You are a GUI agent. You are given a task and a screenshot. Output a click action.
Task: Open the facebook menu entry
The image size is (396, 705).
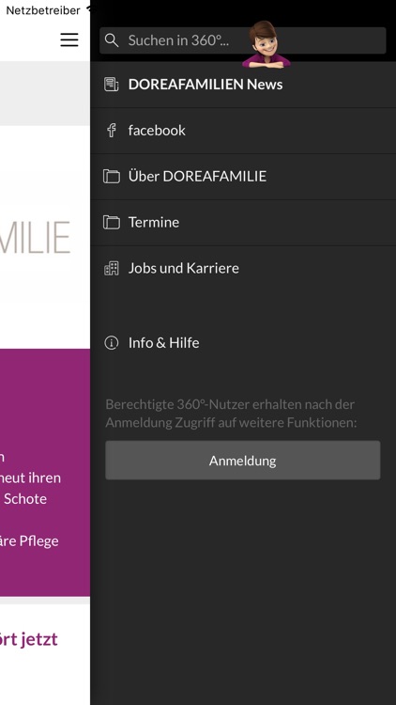point(243,131)
